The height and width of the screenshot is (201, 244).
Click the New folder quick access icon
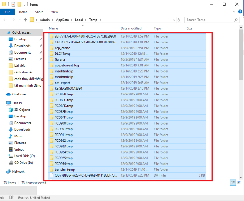click(x=19, y=4)
